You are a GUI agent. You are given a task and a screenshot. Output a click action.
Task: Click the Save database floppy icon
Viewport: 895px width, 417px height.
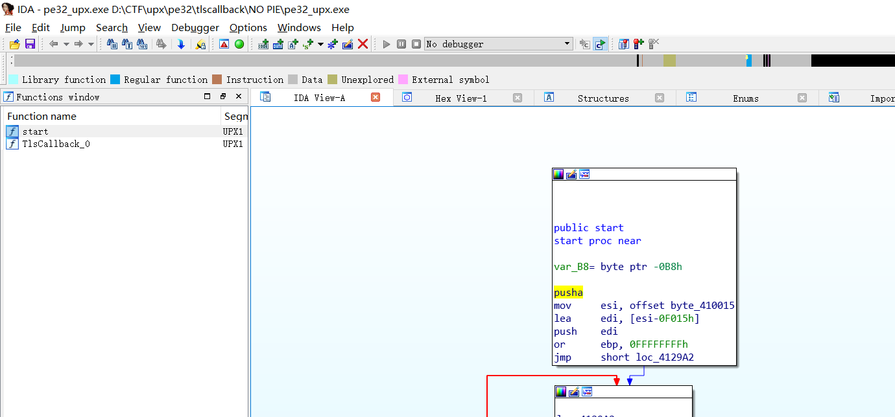(x=30, y=44)
